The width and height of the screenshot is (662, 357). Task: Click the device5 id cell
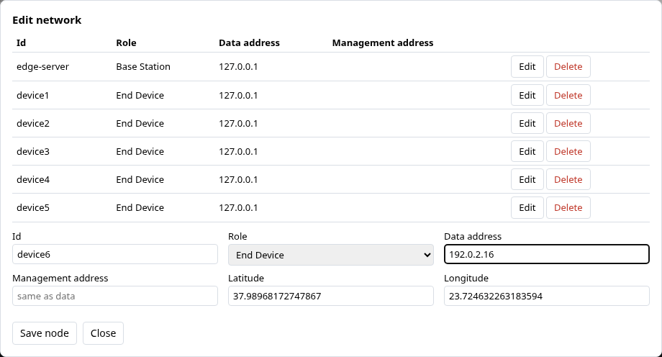tap(33, 207)
